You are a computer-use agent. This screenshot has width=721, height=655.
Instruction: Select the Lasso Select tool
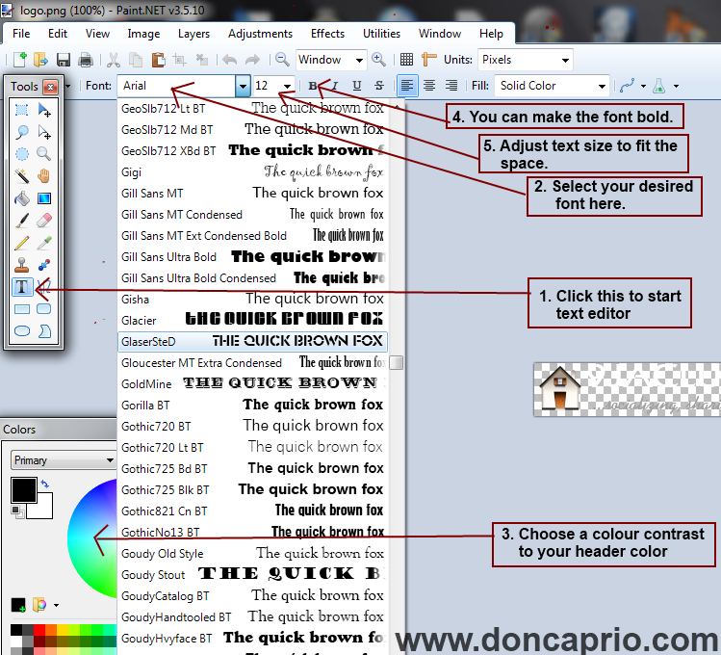point(21,132)
